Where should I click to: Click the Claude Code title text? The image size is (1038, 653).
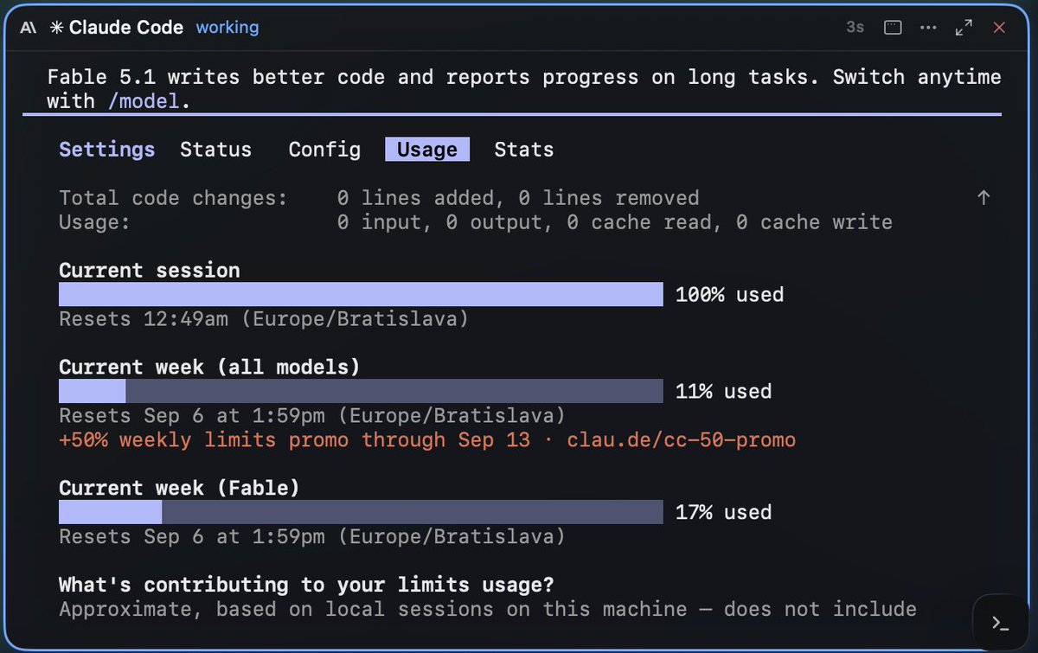126,28
